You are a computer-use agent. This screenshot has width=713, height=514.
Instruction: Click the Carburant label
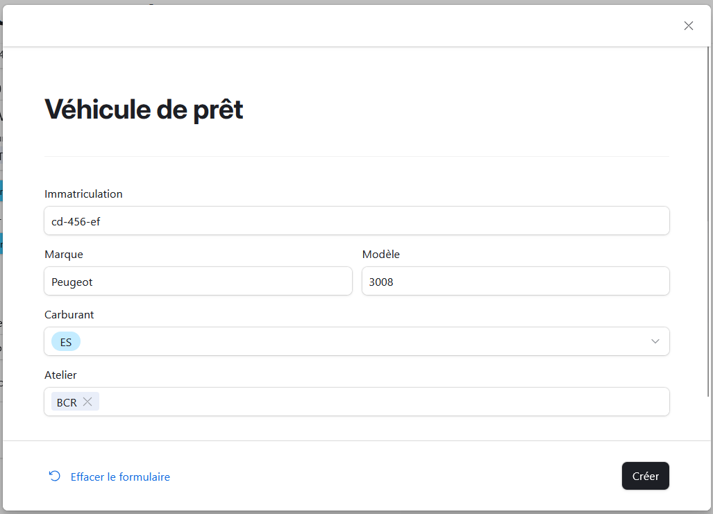point(69,315)
